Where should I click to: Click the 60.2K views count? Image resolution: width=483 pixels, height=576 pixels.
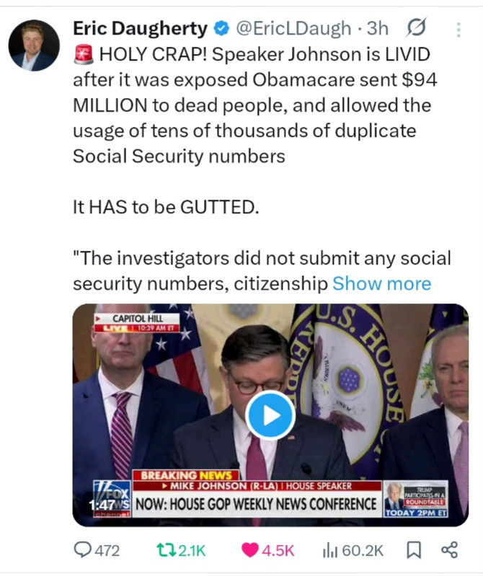363,551
